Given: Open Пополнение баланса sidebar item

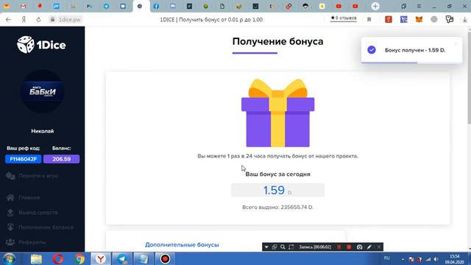Looking at the screenshot, I should 46,227.
